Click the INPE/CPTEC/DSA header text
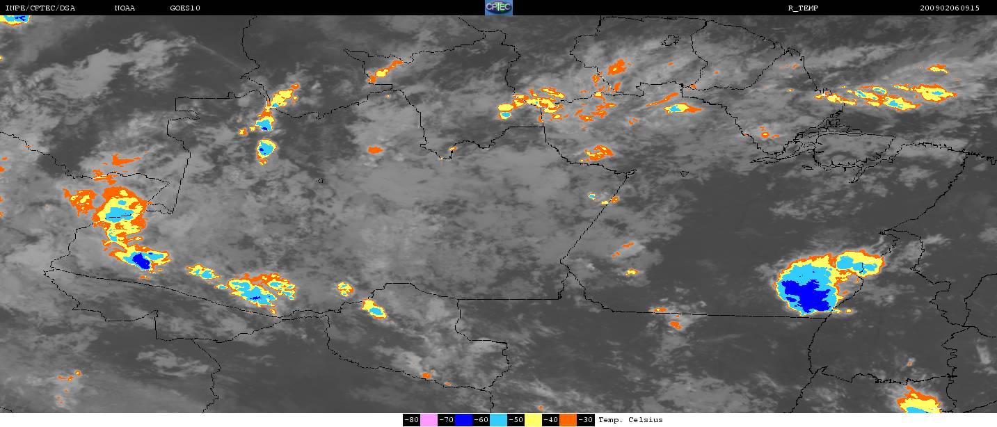This screenshot has width=997, height=427. pyautogui.click(x=40, y=8)
